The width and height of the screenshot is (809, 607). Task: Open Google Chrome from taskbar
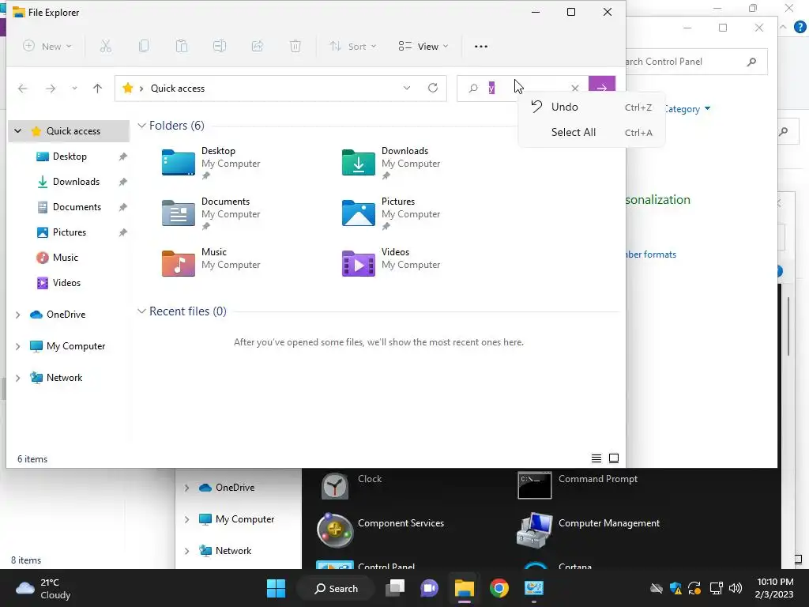tap(499, 588)
